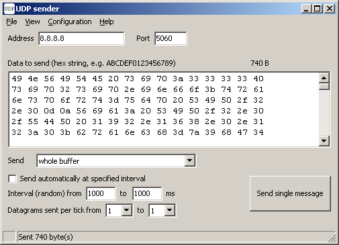Open the File menu
The height and width of the screenshot is (245, 339).
coord(11,21)
